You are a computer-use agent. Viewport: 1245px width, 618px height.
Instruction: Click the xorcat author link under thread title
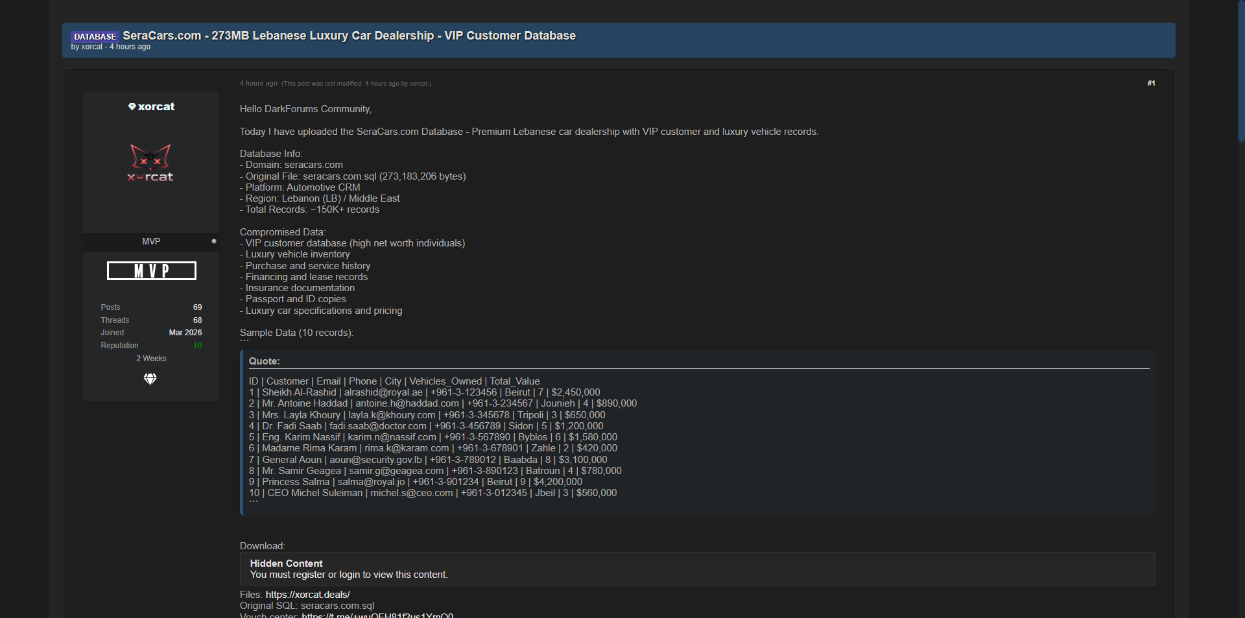point(92,47)
